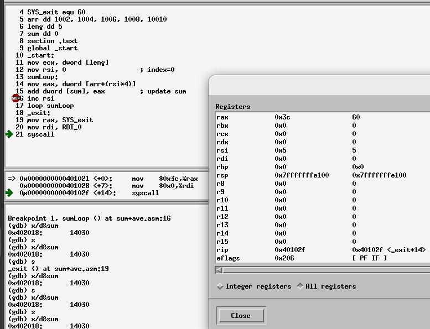
Task: Select the rcx register row
Action: point(323,134)
